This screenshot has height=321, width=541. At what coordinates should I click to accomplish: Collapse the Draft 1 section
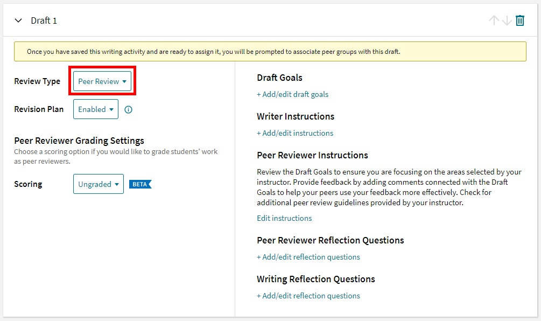click(18, 20)
